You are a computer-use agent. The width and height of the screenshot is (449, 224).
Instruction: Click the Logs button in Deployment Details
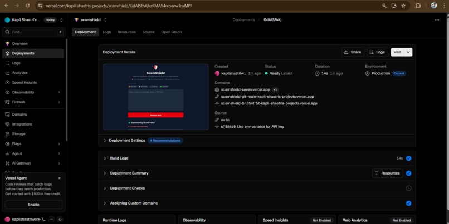click(377, 52)
